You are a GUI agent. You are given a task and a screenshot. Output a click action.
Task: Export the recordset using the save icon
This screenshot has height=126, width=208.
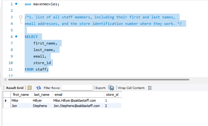click(111, 88)
